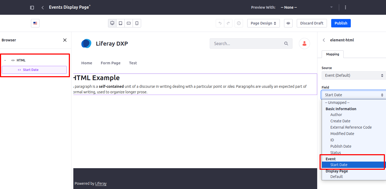
Task: Switch to portrait phone viewport icon
Action: pos(137,23)
